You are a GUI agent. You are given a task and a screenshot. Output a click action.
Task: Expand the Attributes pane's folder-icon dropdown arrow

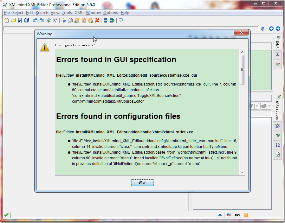(x=269, y=106)
